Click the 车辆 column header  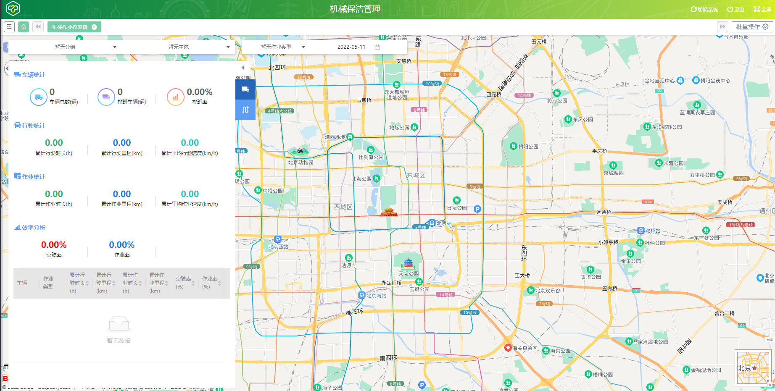point(22,283)
